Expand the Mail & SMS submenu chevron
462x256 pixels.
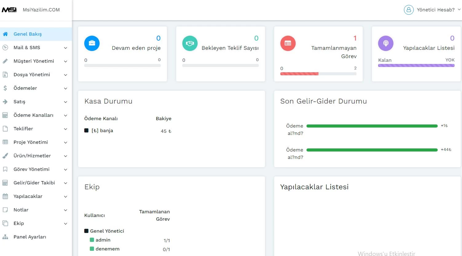point(65,48)
